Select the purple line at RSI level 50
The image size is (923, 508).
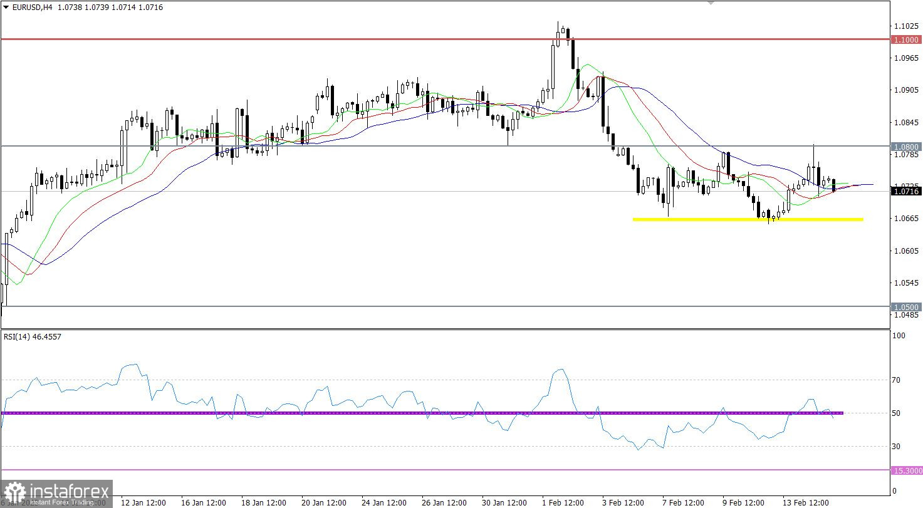click(x=422, y=413)
